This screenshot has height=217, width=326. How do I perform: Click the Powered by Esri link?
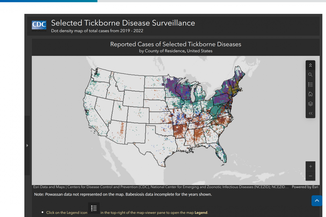(x=305, y=187)
